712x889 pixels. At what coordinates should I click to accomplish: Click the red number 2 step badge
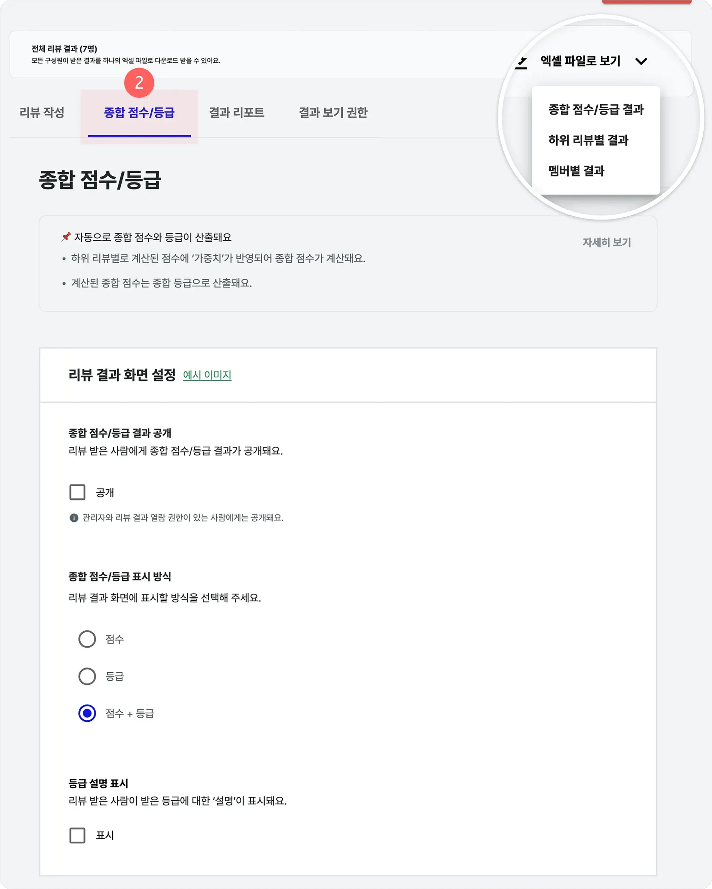(x=139, y=83)
